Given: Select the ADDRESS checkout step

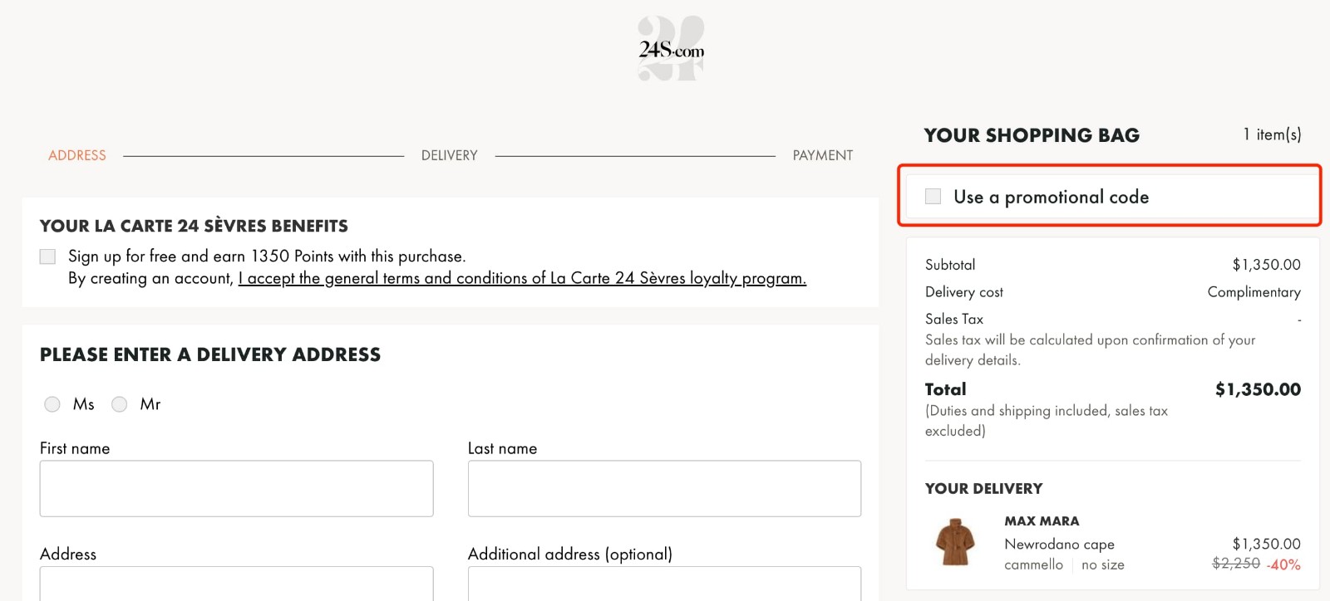Looking at the screenshot, I should (78, 155).
